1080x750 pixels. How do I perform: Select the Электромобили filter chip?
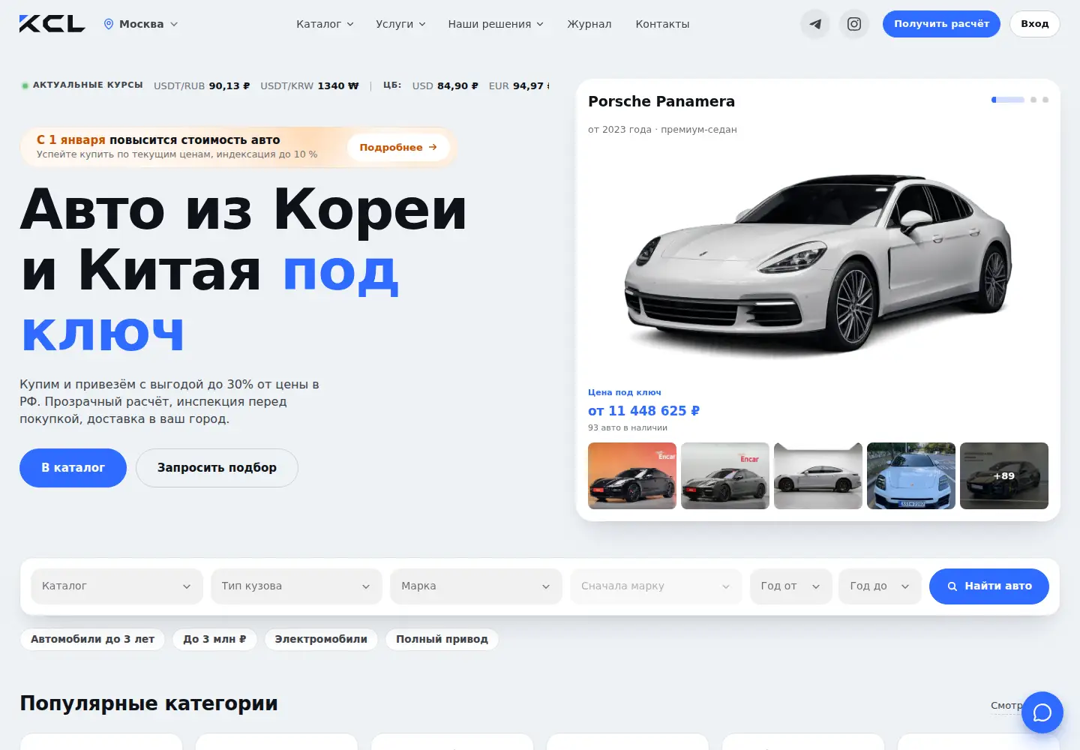point(321,639)
